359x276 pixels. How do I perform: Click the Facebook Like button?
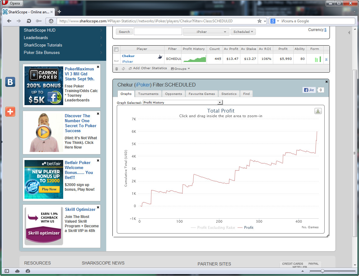(x=309, y=90)
